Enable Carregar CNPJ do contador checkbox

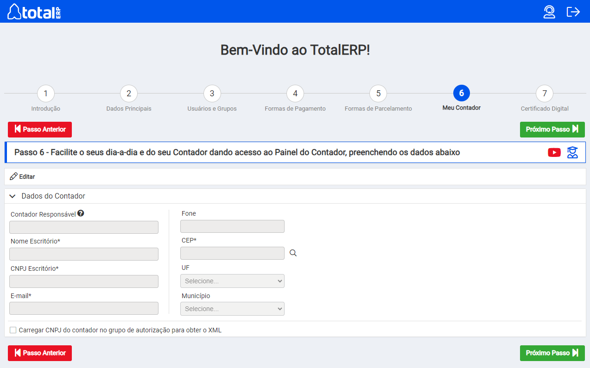(13, 330)
